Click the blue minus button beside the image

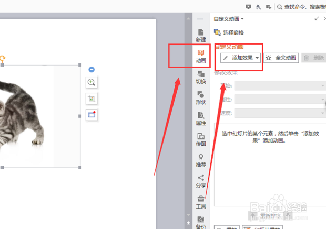[x=91, y=69]
